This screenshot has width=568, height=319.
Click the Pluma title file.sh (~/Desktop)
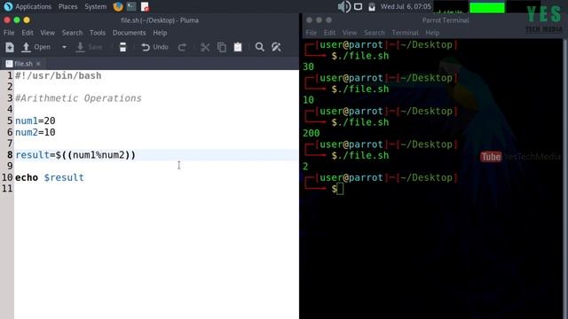point(160,20)
